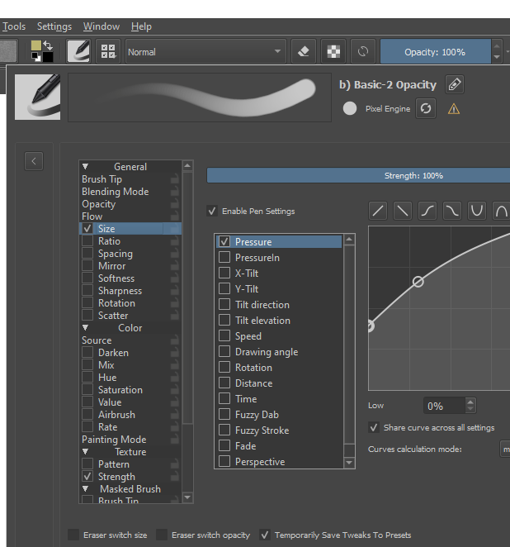Collapse the presets panel with left chevron
Image resolution: width=510 pixels, height=547 pixels.
pyautogui.click(x=34, y=161)
